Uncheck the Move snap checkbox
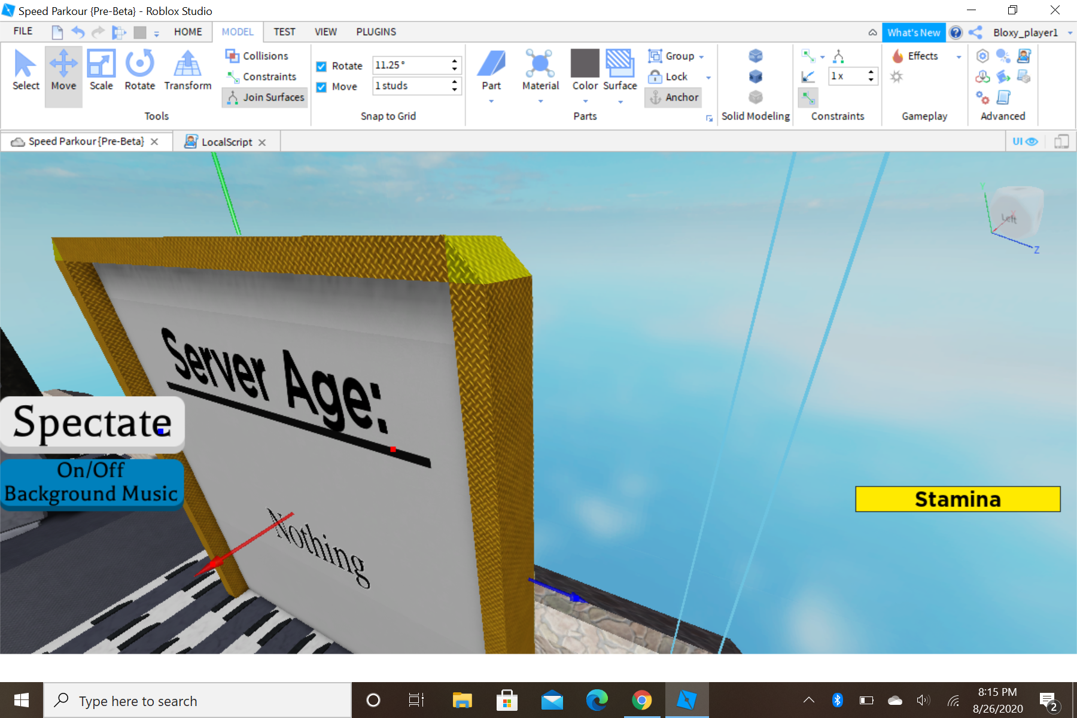The image size is (1077, 718). (x=321, y=87)
